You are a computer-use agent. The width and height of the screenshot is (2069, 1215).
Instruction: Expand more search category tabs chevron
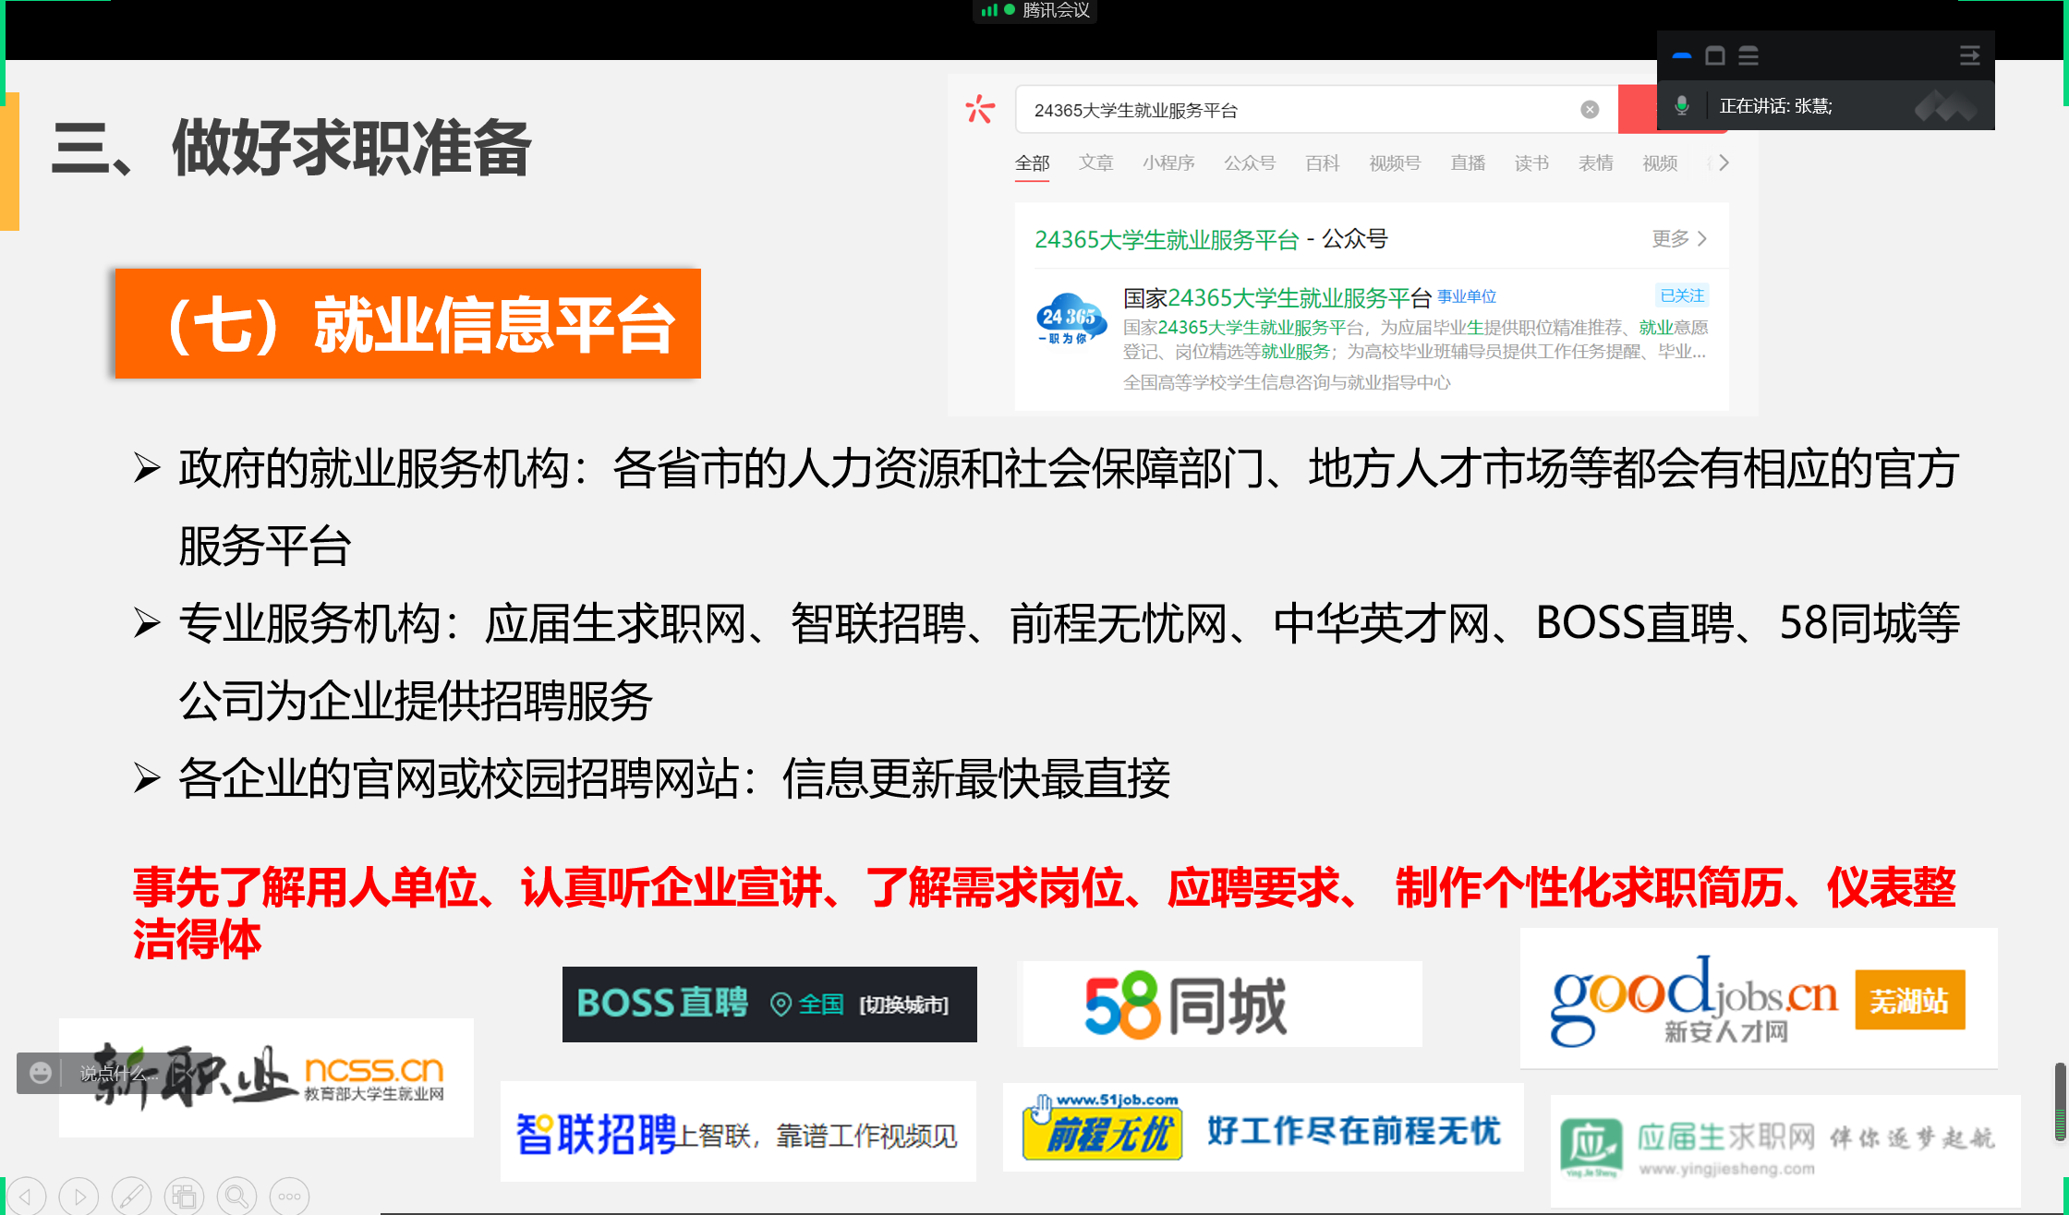pyautogui.click(x=1724, y=163)
